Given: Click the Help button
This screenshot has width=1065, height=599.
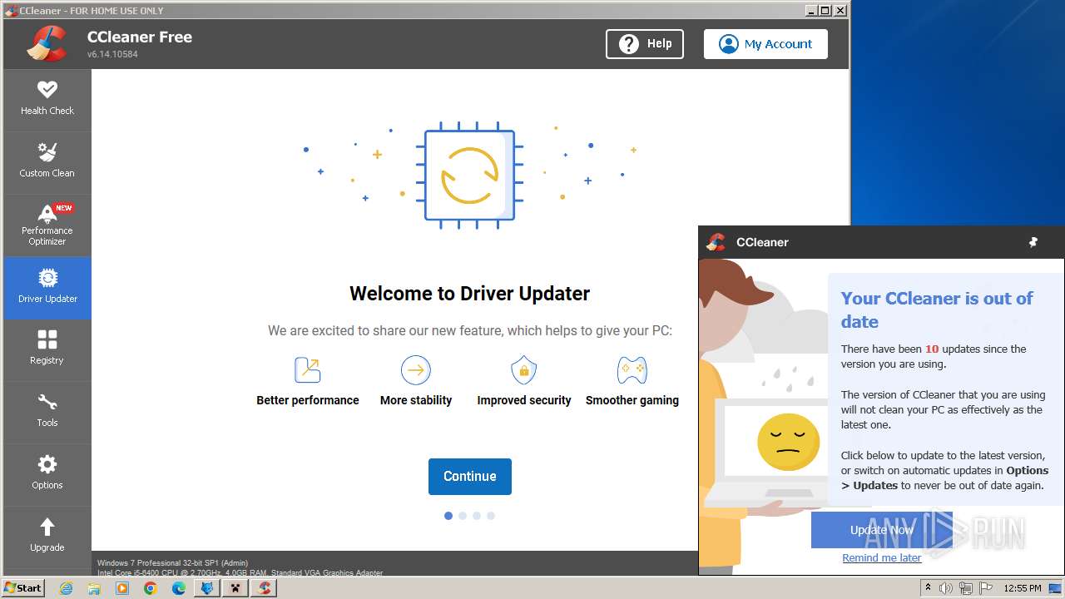Looking at the screenshot, I should coord(645,44).
